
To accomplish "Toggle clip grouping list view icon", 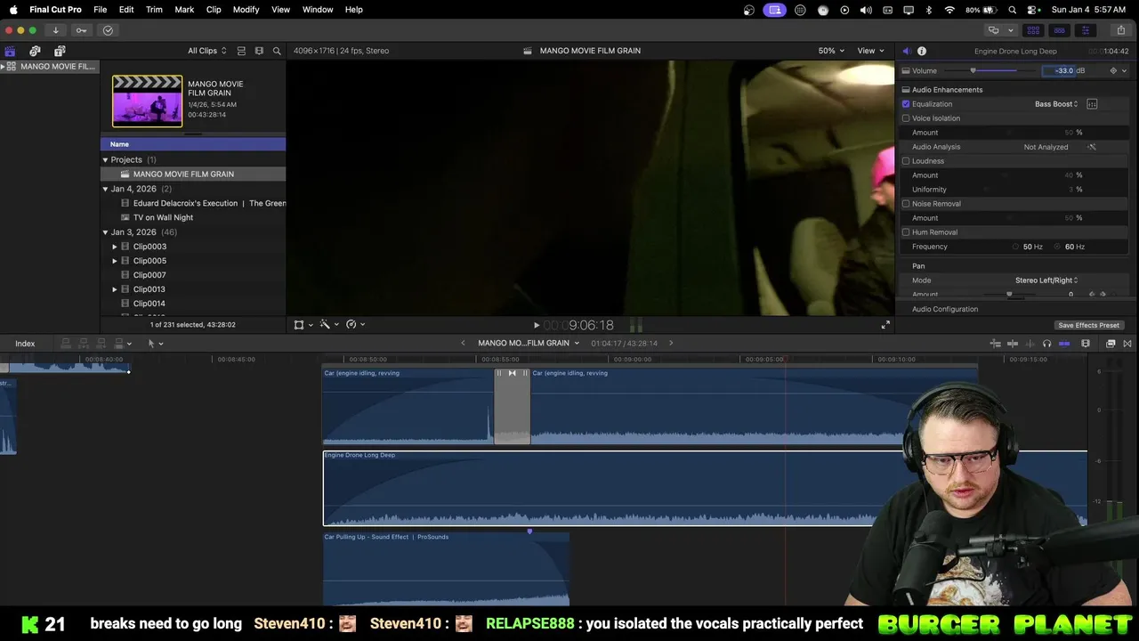I will [x=241, y=51].
